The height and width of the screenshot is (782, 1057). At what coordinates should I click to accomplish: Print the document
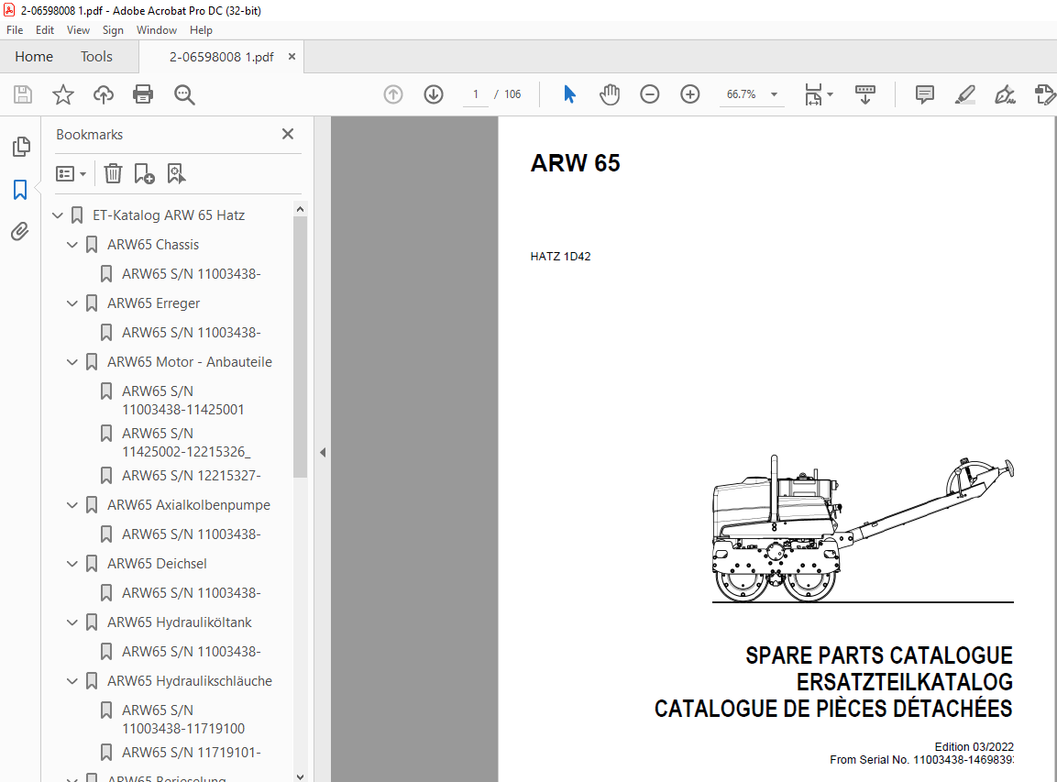(x=143, y=94)
